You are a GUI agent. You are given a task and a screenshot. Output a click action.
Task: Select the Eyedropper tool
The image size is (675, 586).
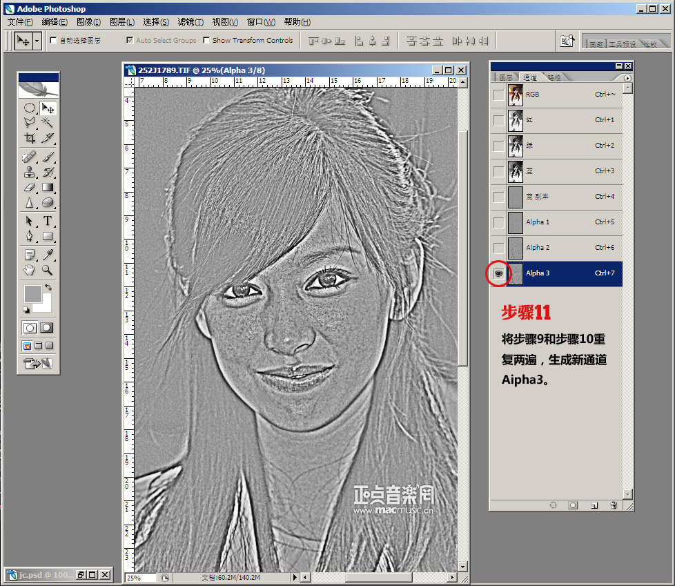tap(48, 255)
